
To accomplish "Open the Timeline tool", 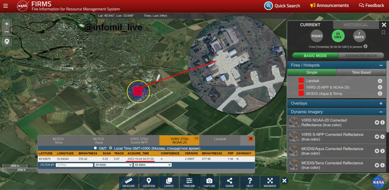I will click(189, 182).
